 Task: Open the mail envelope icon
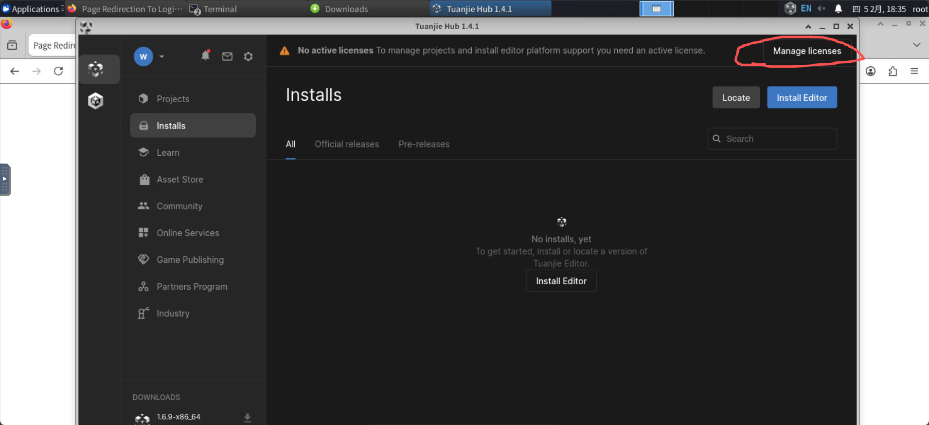pos(227,56)
